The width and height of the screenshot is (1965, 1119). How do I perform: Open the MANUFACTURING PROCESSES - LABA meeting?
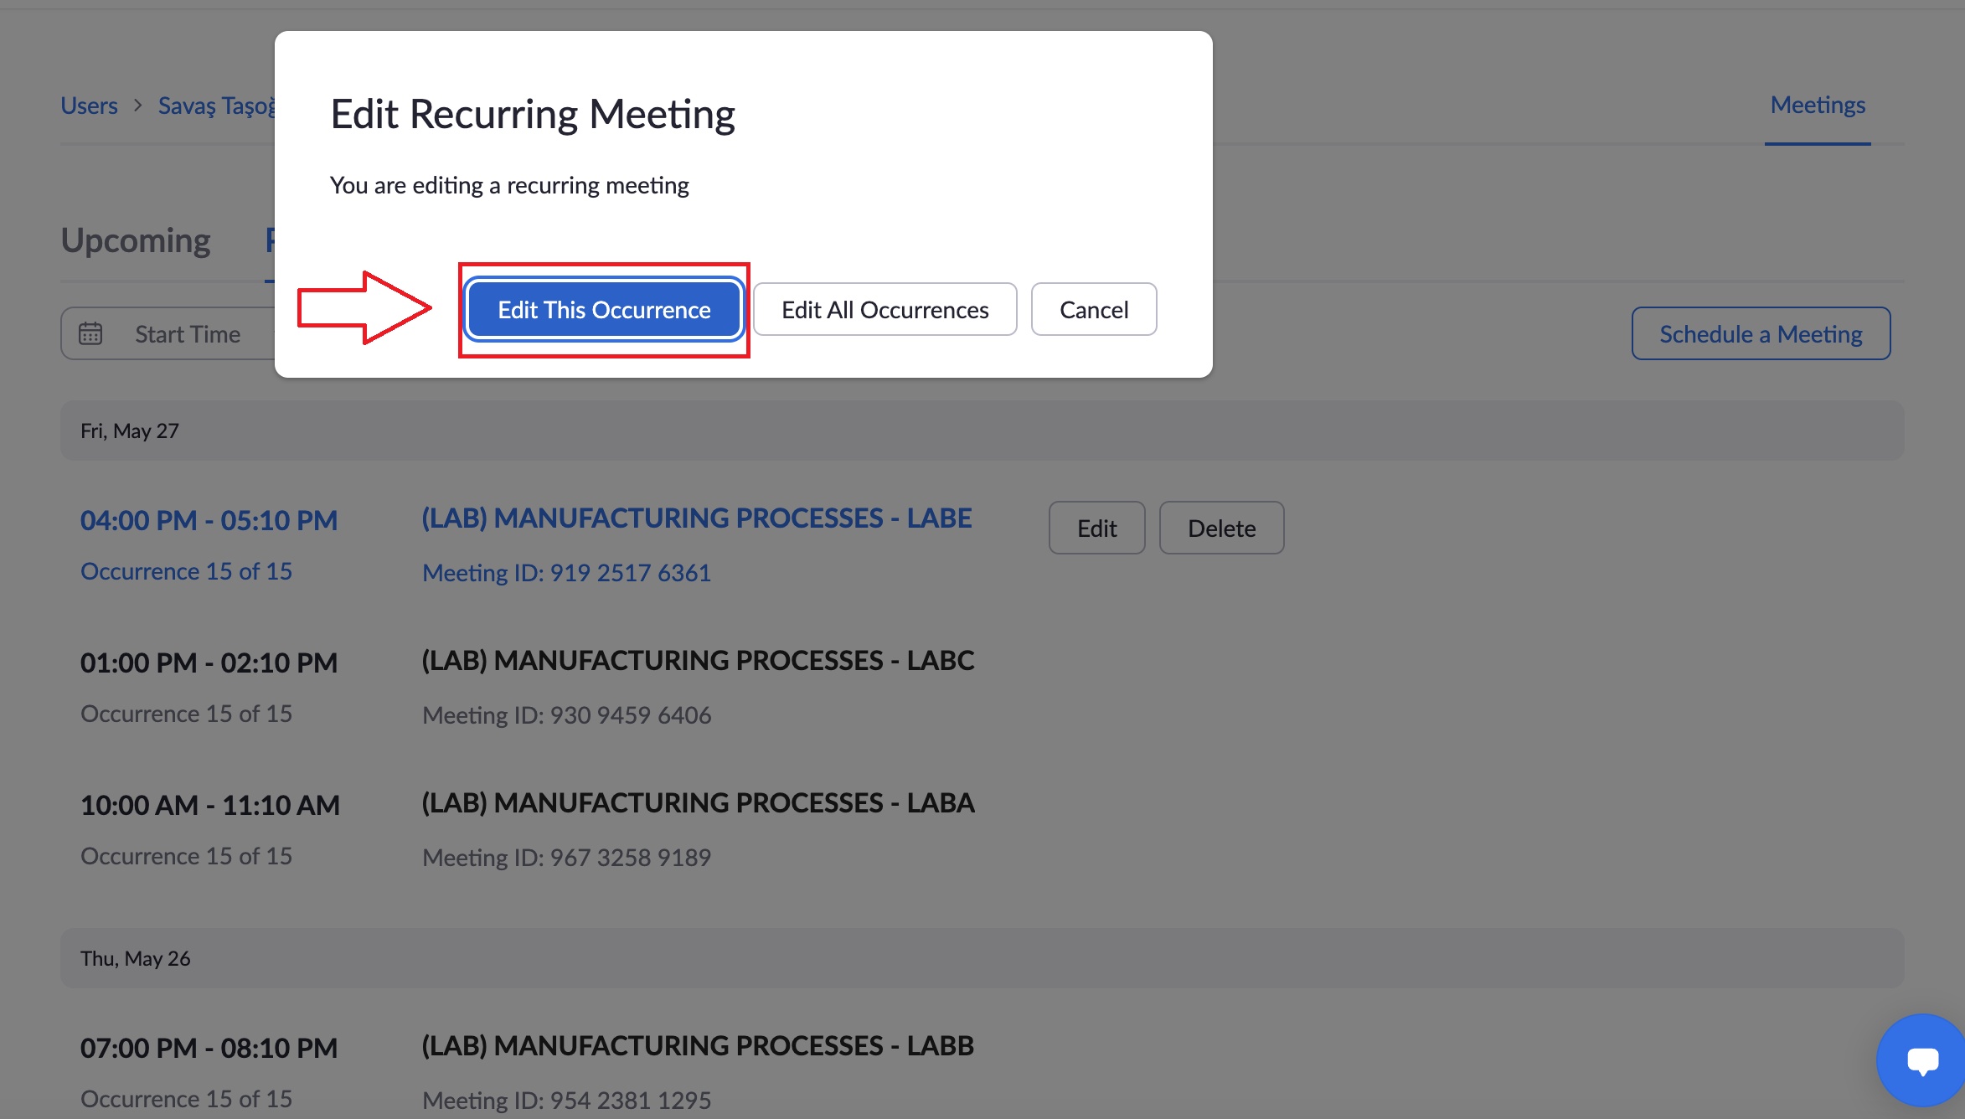pos(697,803)
